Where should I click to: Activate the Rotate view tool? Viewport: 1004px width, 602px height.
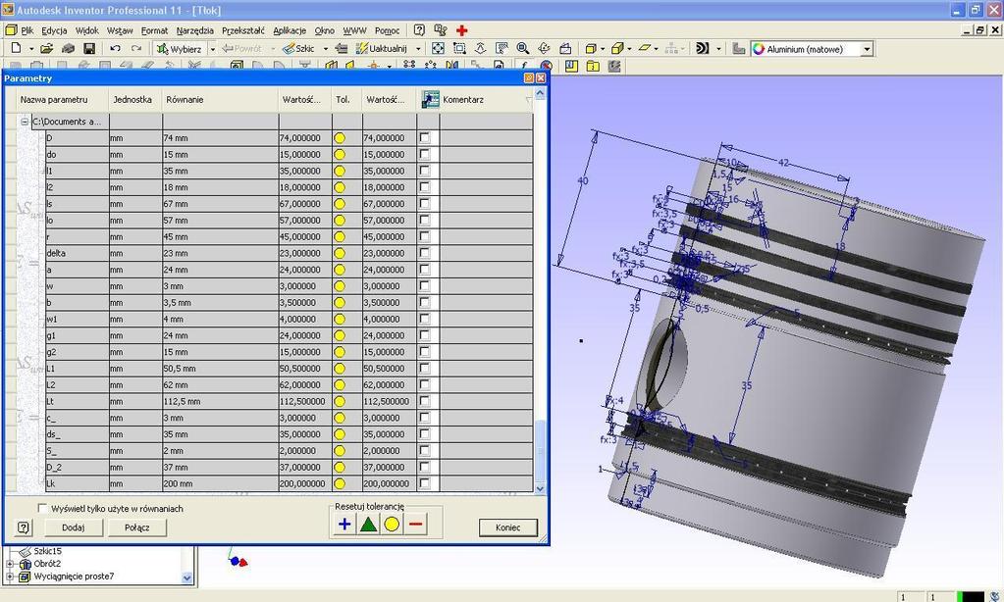click(545, 49)
